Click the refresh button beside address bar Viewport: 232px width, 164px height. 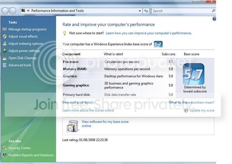pyautogui.click(x=146, y=11)
